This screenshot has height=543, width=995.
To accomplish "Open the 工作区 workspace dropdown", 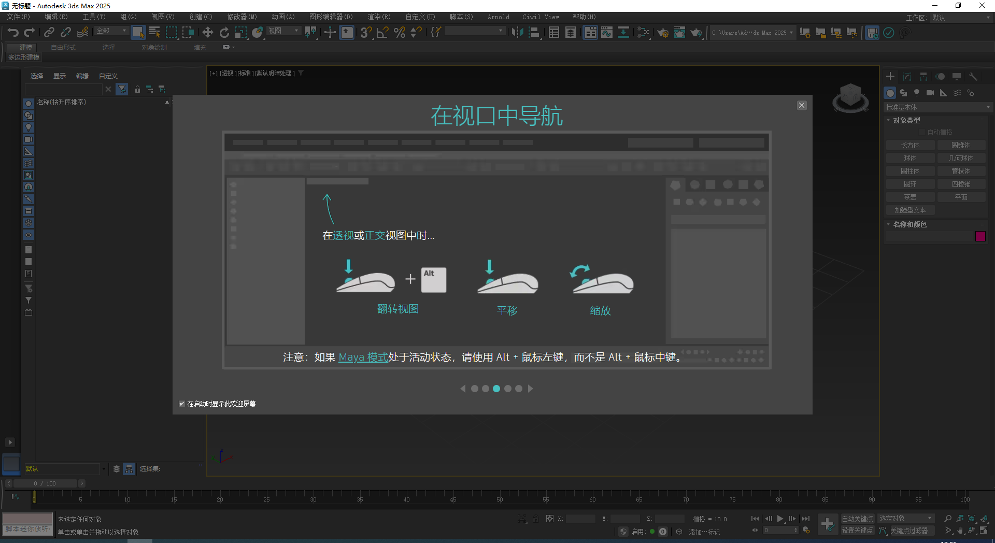I will [x=960, y=18].
